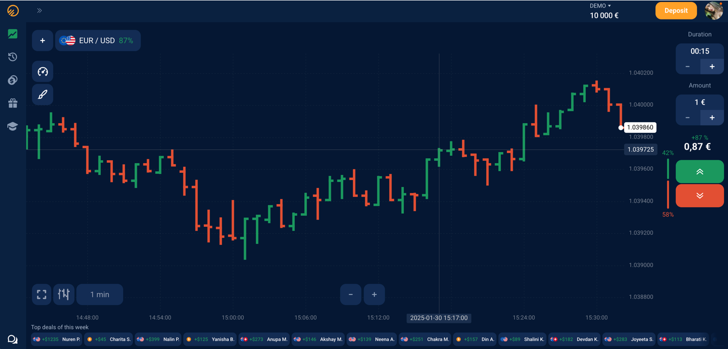Select the EUR / USD asset tab
The height and width of the screenshot is (349, 728).
(x=98, y=41)
